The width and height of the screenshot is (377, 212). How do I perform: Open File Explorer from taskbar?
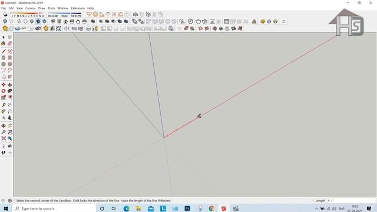138,208
